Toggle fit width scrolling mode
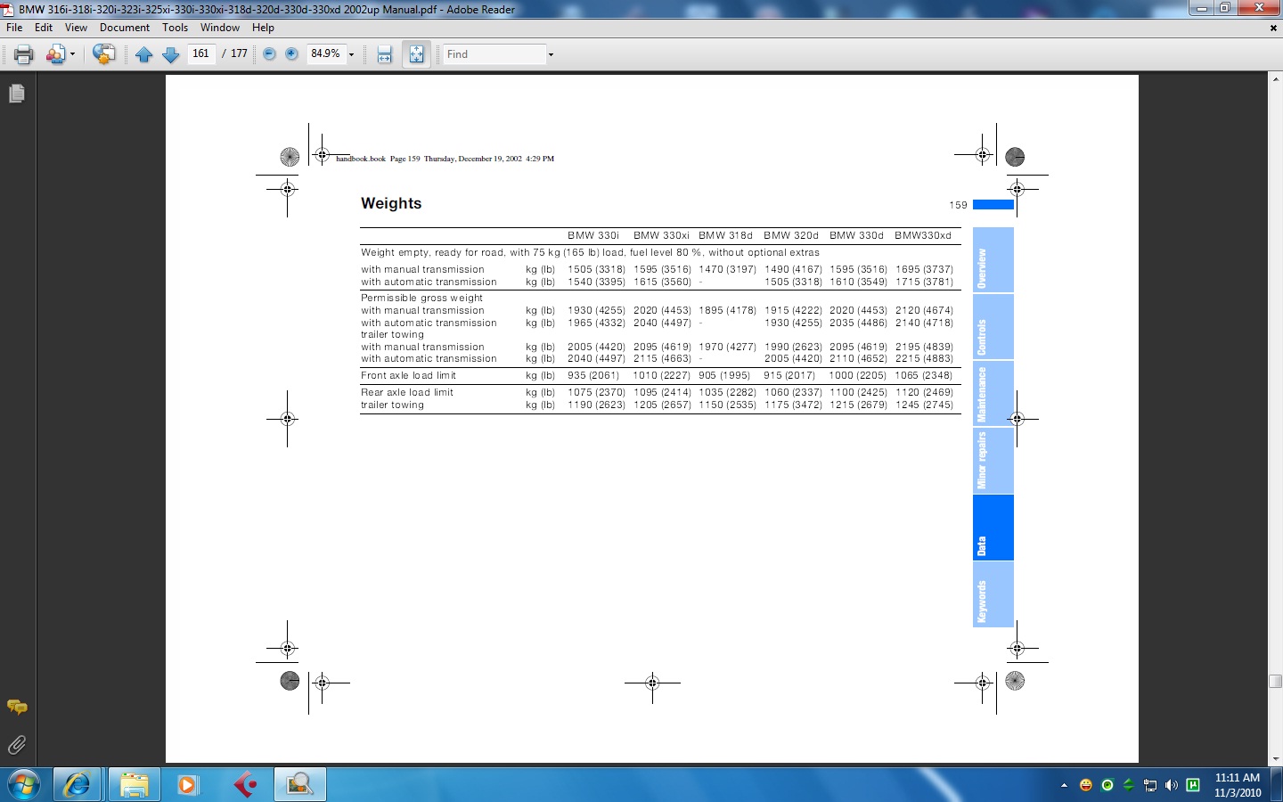 click(x=385, y=54)
